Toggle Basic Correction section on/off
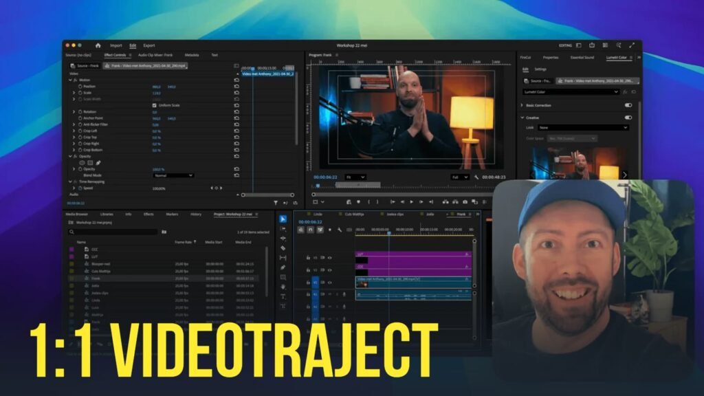The height and width of the screenshot is (396, 704). (x=628, y=105)
